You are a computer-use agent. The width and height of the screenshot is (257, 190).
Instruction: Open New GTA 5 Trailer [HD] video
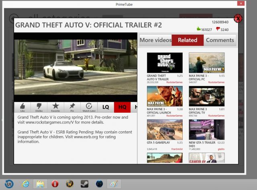[206, 129]
